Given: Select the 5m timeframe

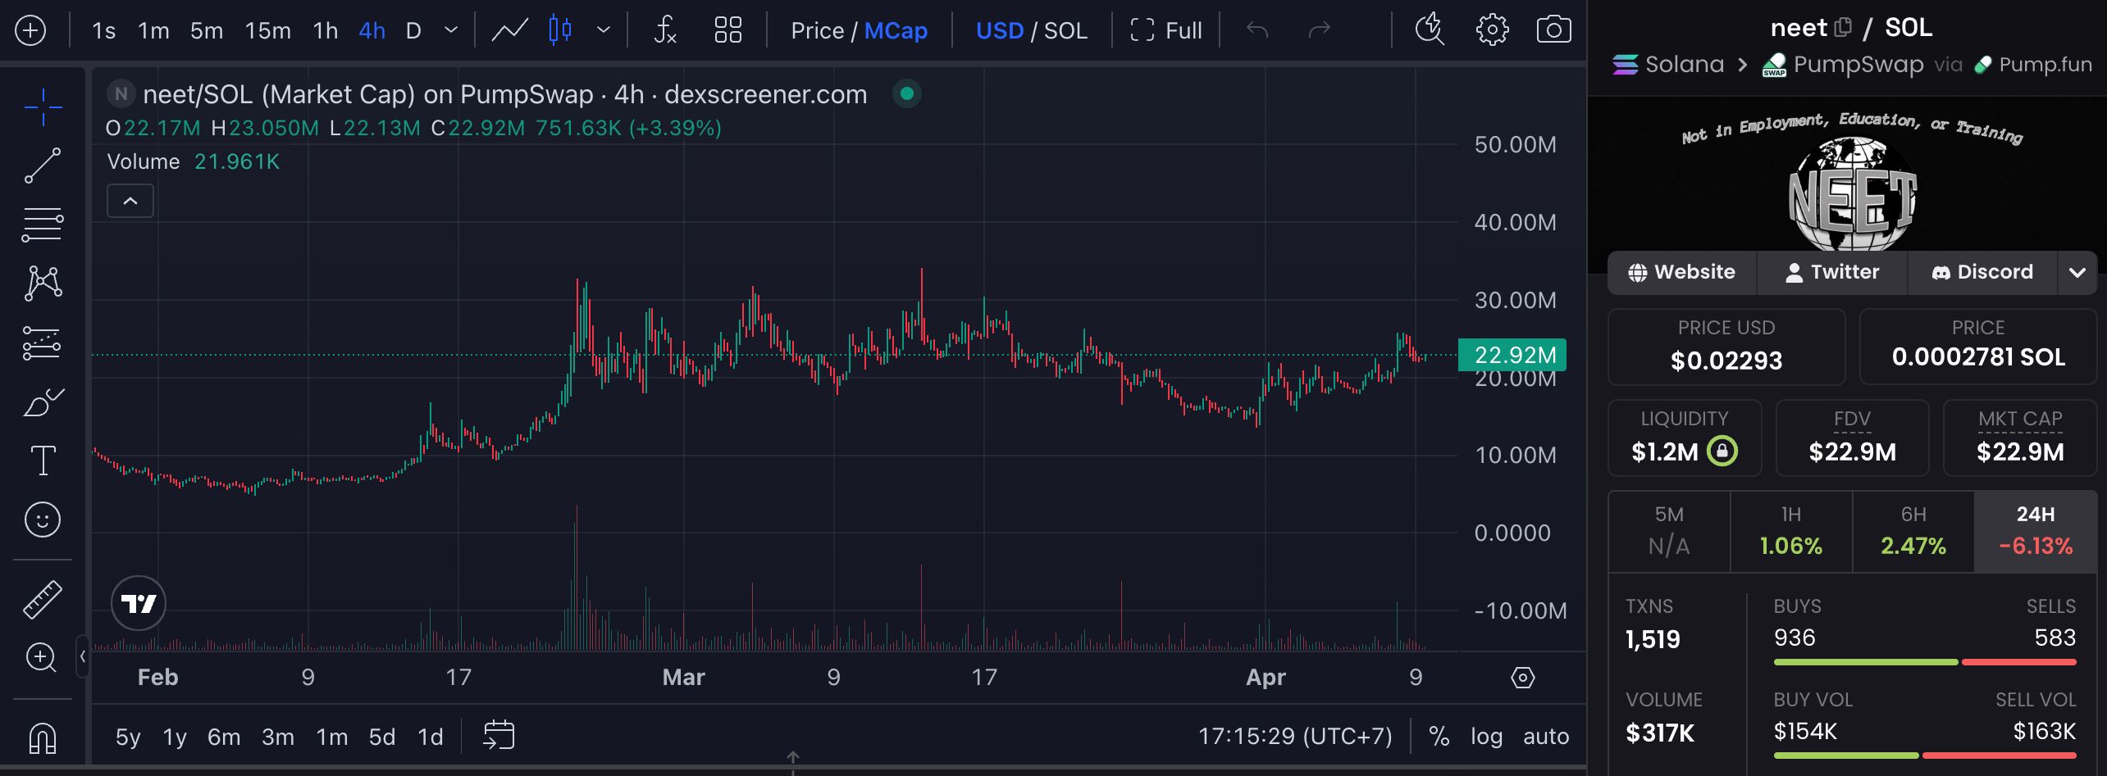Looking at the screenshot, I should coord(207,31).
